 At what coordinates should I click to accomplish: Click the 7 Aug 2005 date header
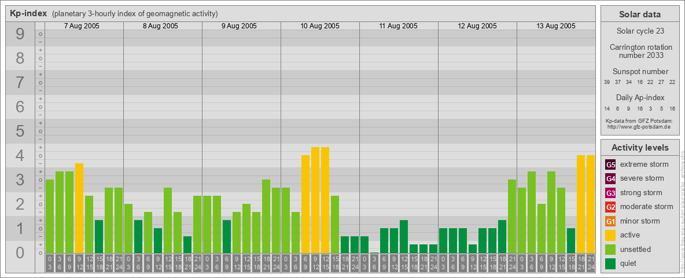point(82,26)
